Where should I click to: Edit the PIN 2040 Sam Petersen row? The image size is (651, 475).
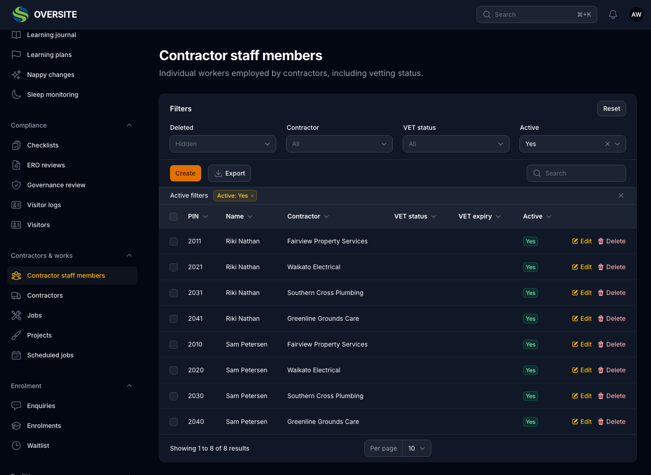pos(582,422)
